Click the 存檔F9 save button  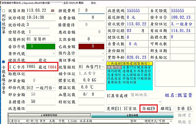point(148,109)
